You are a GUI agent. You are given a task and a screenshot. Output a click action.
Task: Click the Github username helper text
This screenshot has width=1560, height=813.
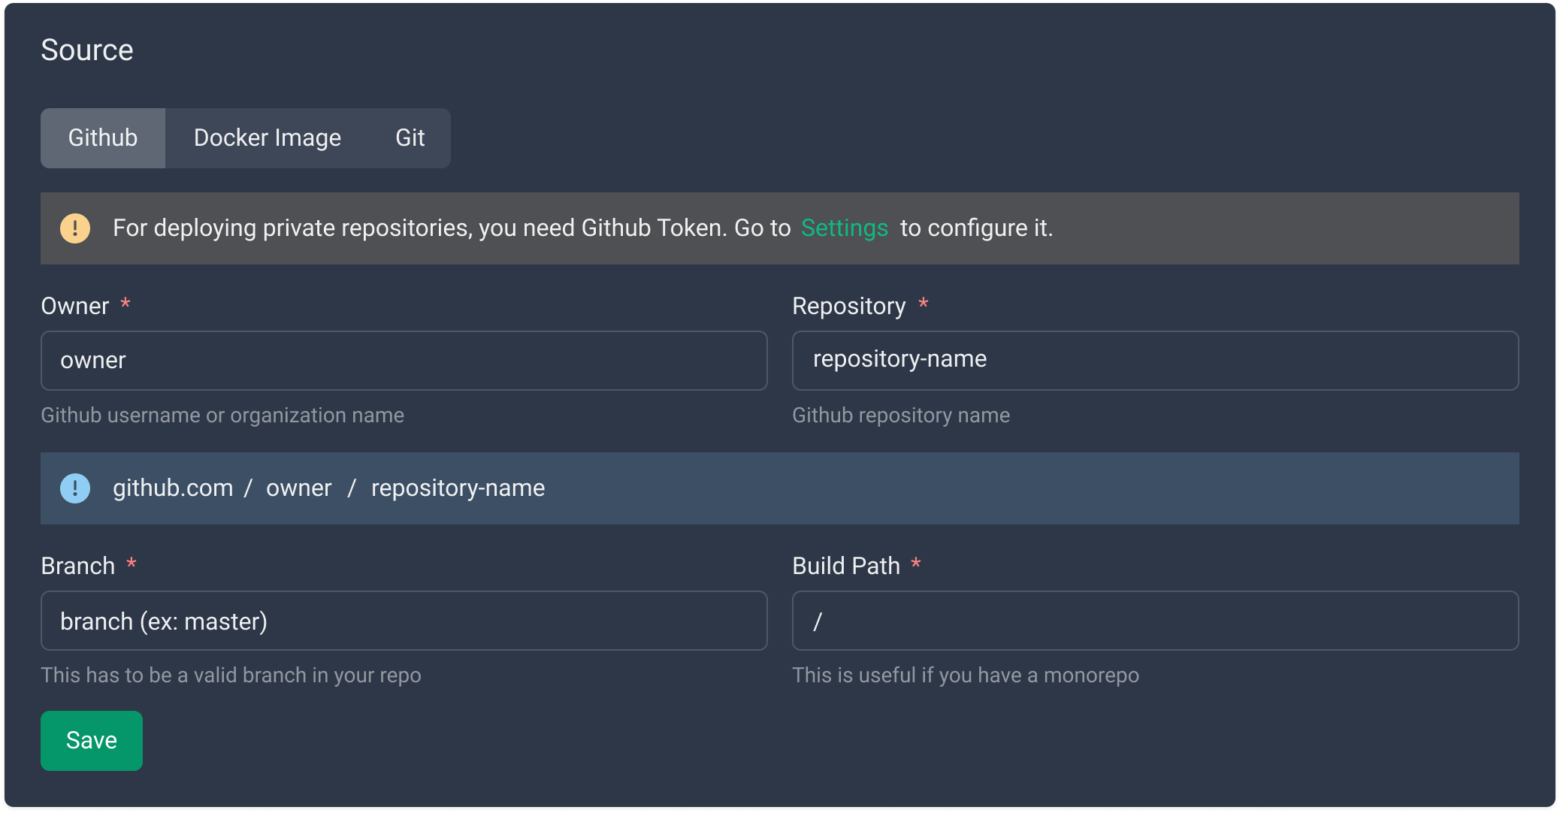coord(222,415)
